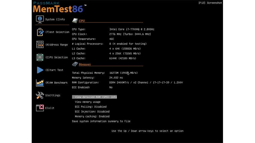
Task: Click the 2776 MHz CPU clock value
Action: [x=130, y=34]
